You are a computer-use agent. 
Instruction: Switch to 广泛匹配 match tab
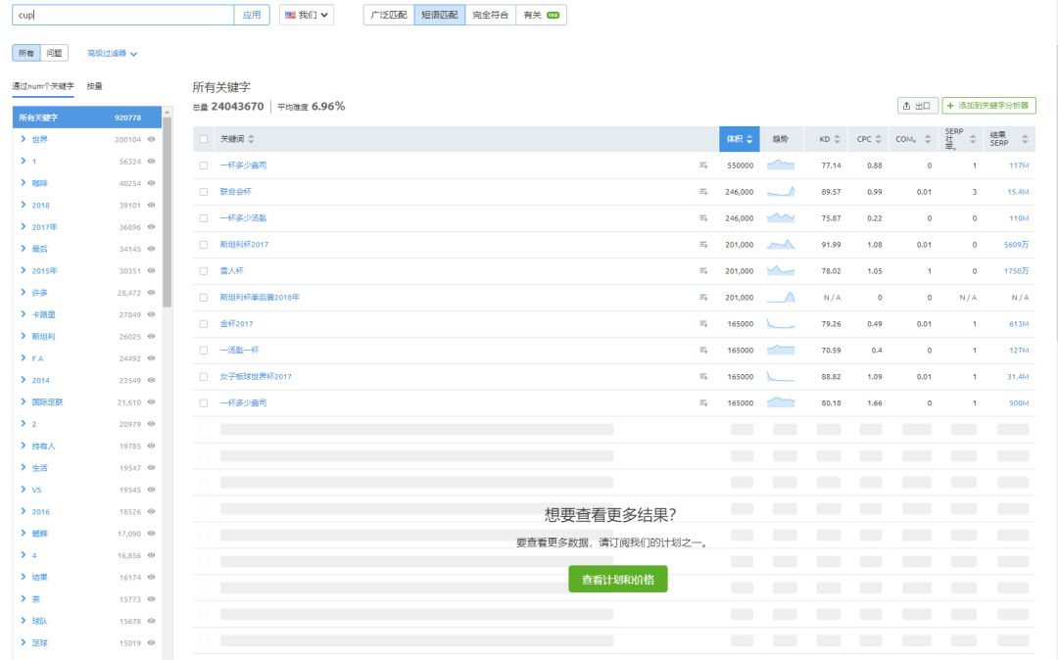pyautogui.click(x=388, y=15)
